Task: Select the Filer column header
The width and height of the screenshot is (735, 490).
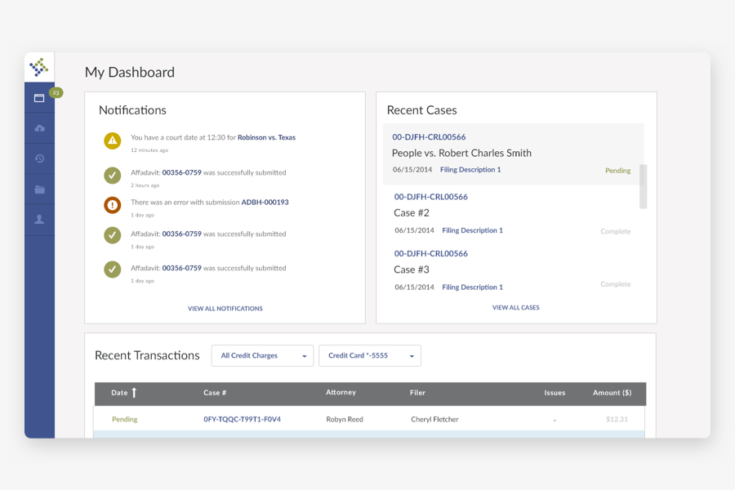Action: 417,393
